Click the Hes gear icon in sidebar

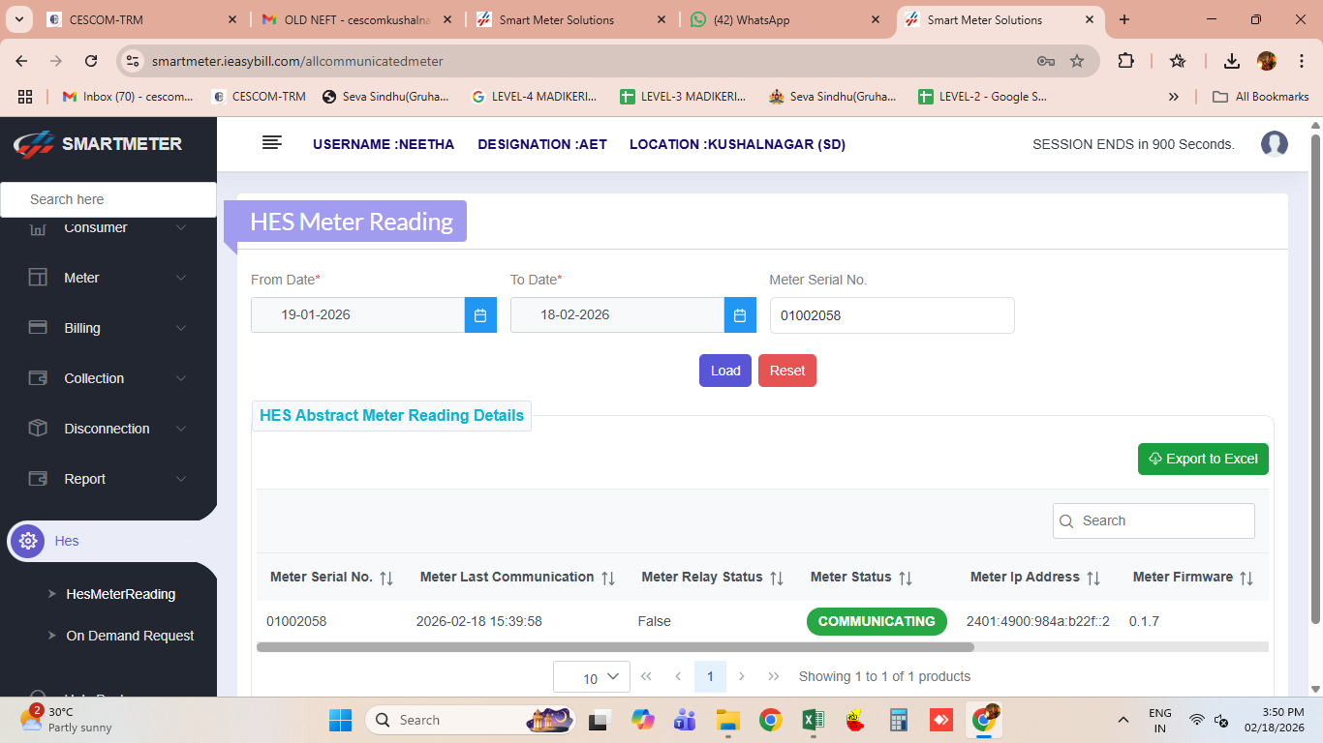pos(28,541)
